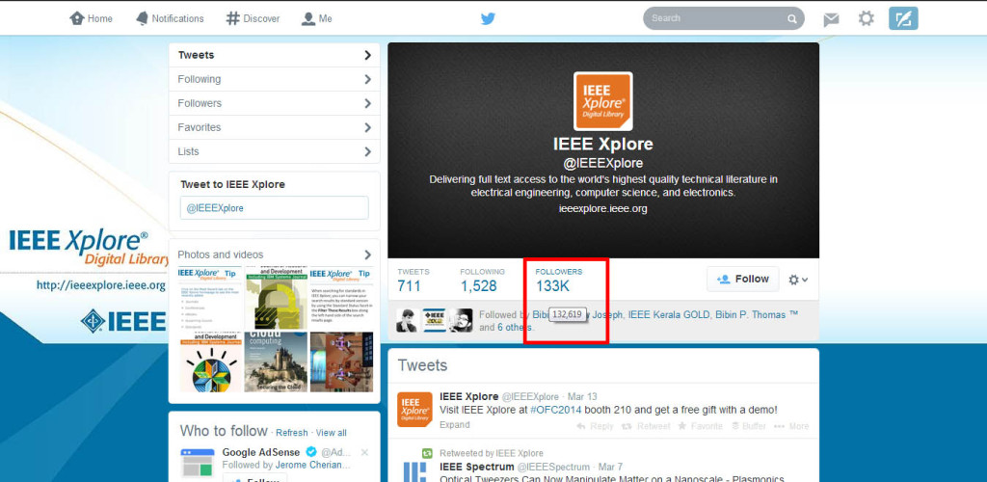
Task: Open the Google AdSense suggested account
Action: [x=261, y=452]
